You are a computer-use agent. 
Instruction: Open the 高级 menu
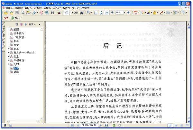[66, 8]
